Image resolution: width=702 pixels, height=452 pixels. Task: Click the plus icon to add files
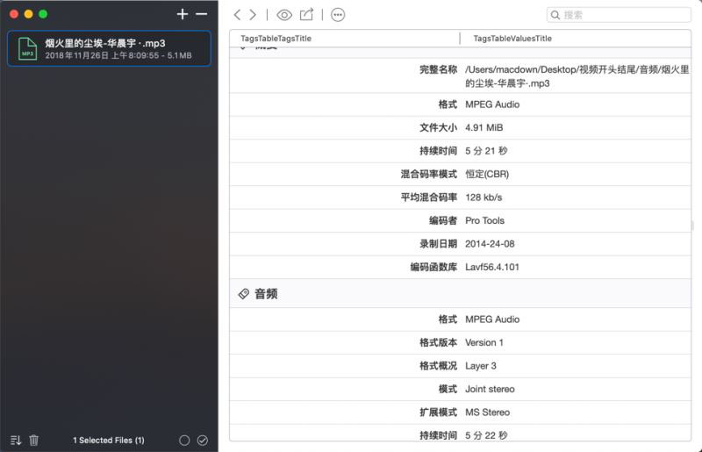(183, 14)
